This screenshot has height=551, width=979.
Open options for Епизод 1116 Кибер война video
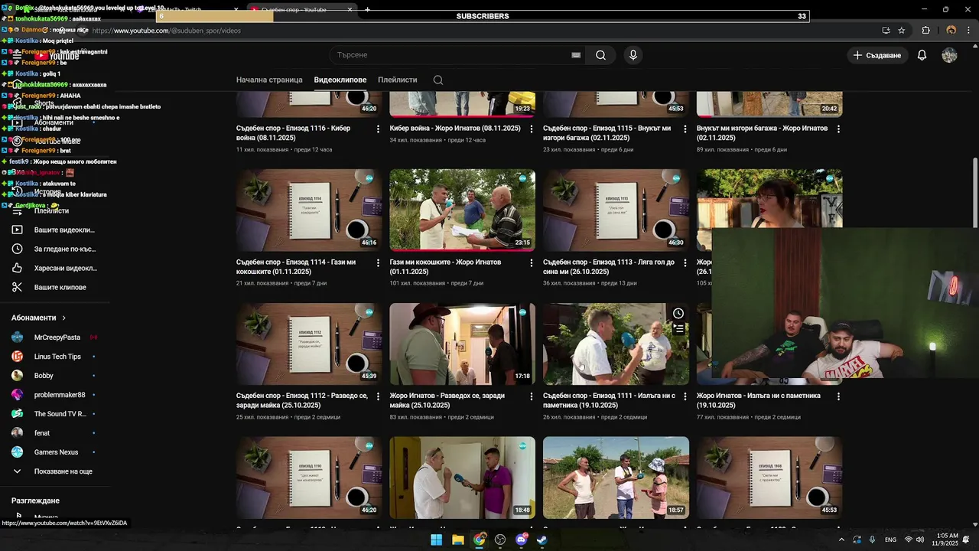click(x=378, y=129)
